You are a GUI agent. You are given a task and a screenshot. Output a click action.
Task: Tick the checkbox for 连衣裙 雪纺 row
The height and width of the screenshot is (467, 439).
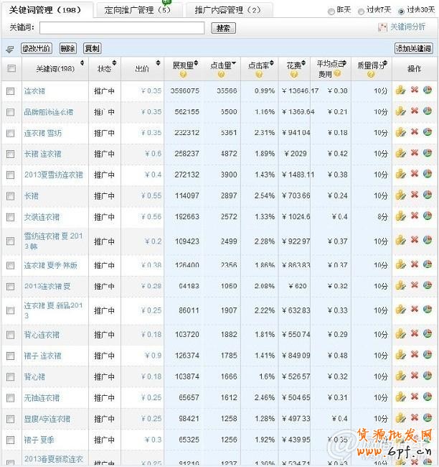pyautogui.click(x=11, y=133)
